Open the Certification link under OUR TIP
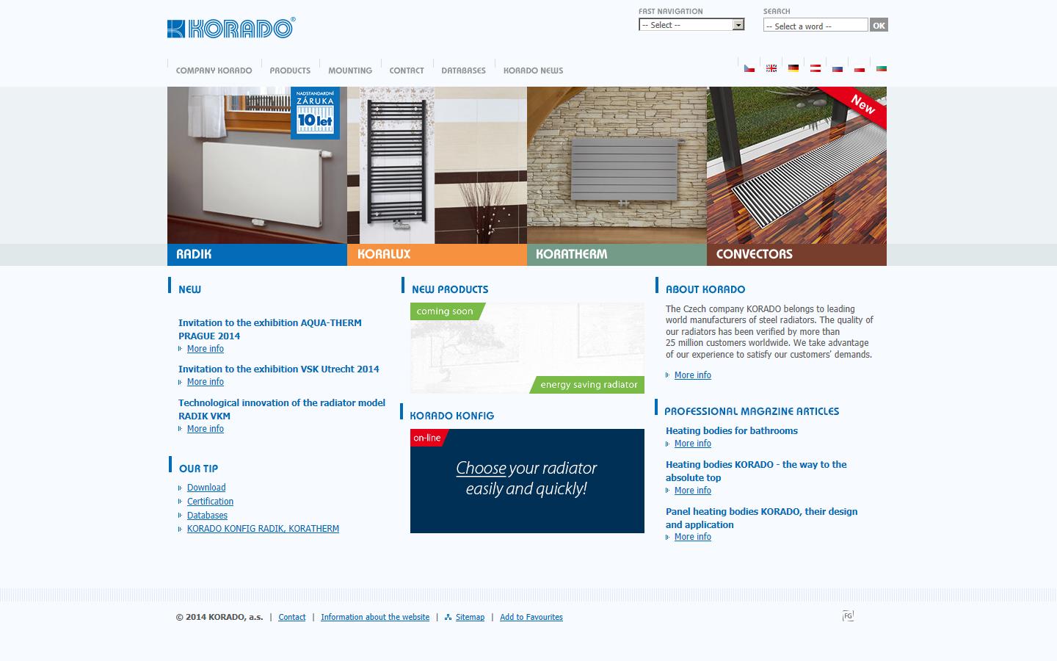Viewport: 1057px width, 661px height. (210, 501)
